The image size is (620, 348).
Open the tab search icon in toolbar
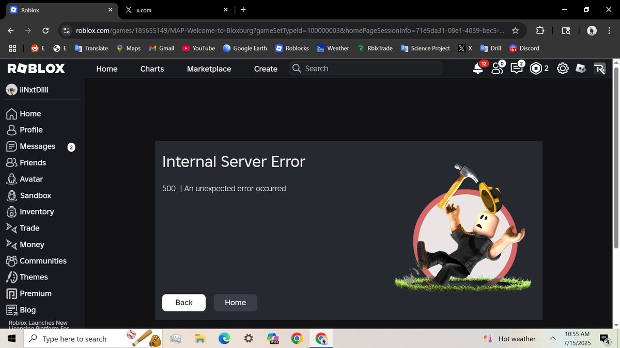(566, 30)
